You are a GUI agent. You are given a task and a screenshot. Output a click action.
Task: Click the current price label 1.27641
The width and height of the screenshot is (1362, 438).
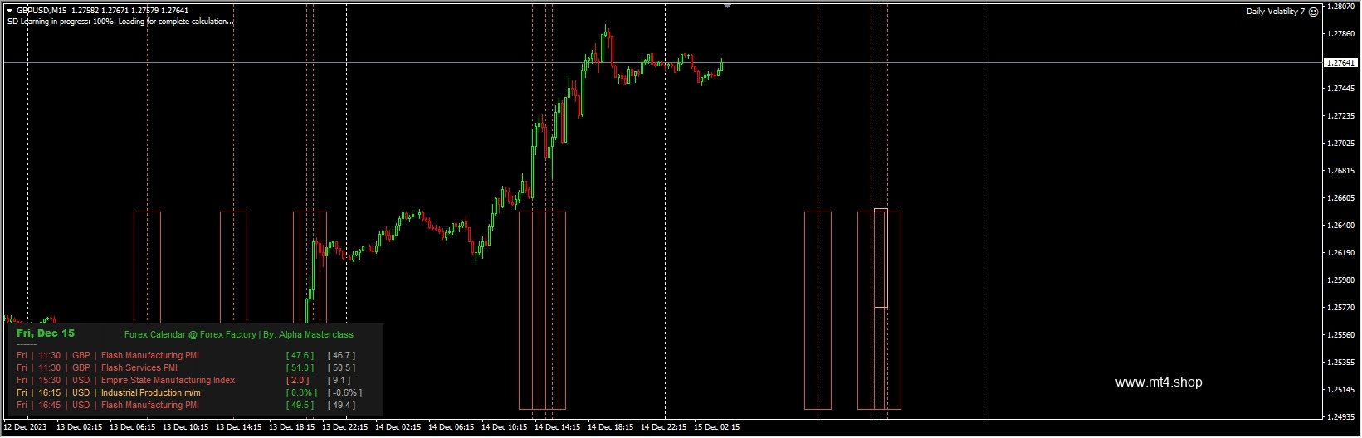coord(1340,63)
